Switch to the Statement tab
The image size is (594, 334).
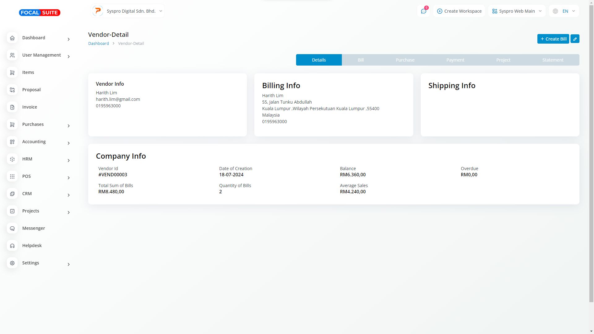pyautogui.click(x=553, y=60)
